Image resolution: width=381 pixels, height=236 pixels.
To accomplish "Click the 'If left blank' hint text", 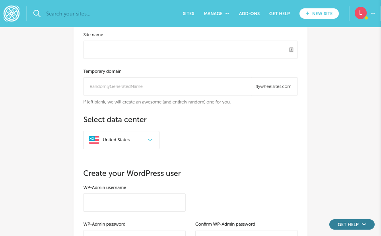I will [x=157, y=102].
